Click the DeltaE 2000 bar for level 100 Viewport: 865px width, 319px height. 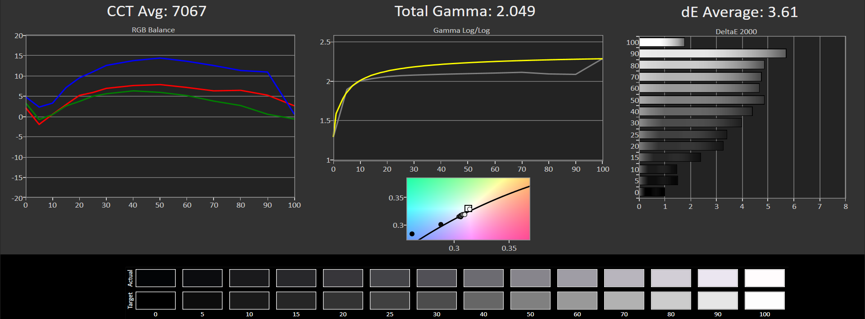pos(662,42)
